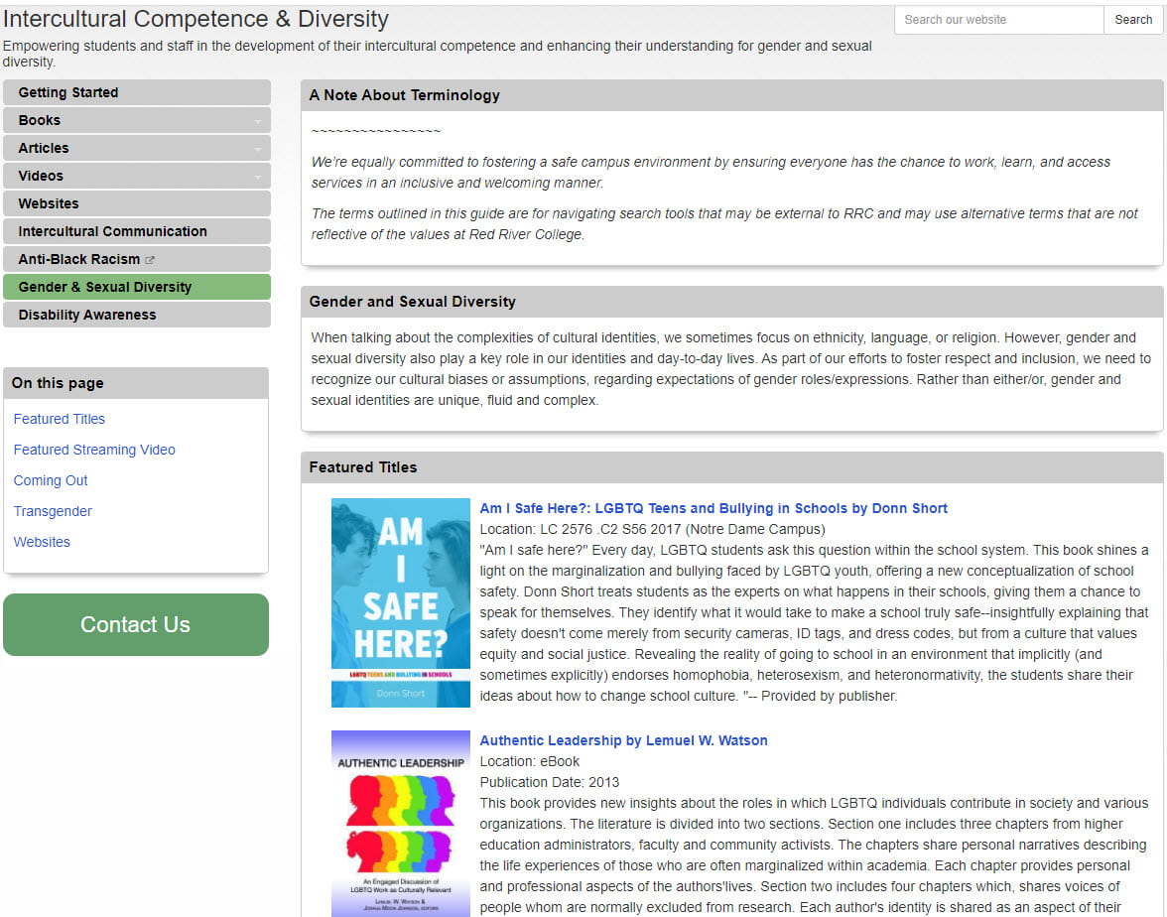The image size is (1167, 917).
Task: Follow the Transgender link
Action: pyautogui.click(x=53, y=511)
